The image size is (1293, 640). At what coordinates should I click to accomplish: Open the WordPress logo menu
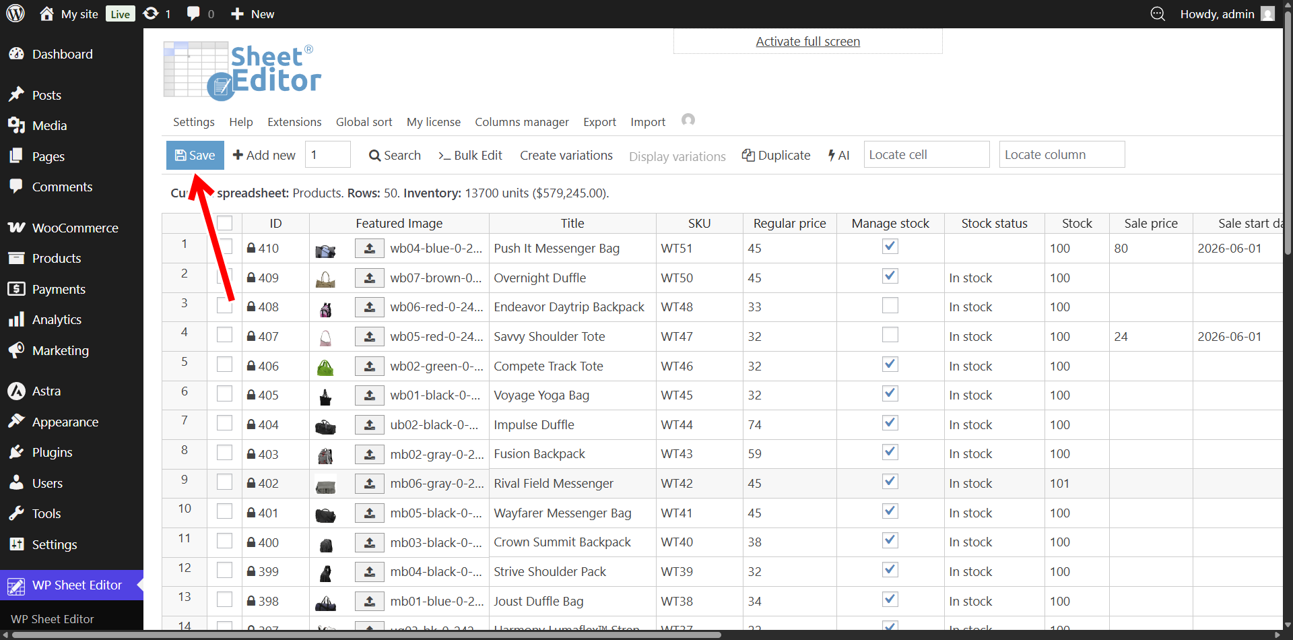pos(15,13)
